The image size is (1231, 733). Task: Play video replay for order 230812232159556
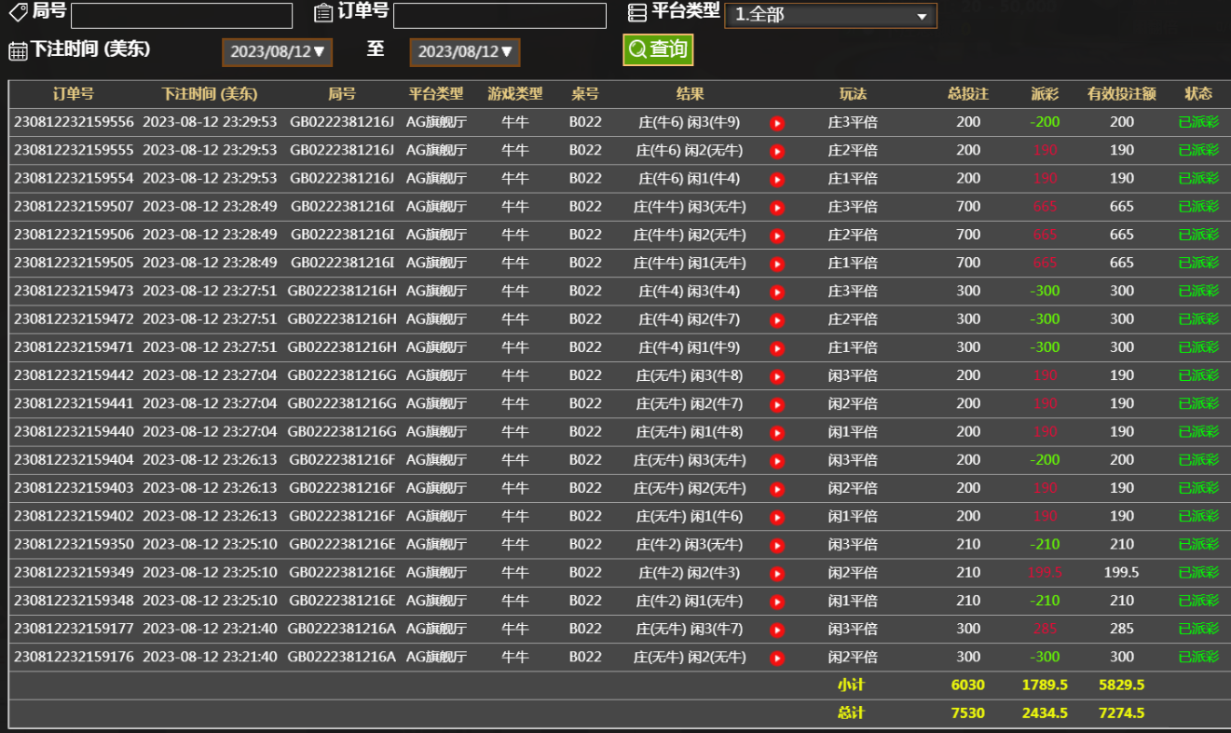(777, 123)
